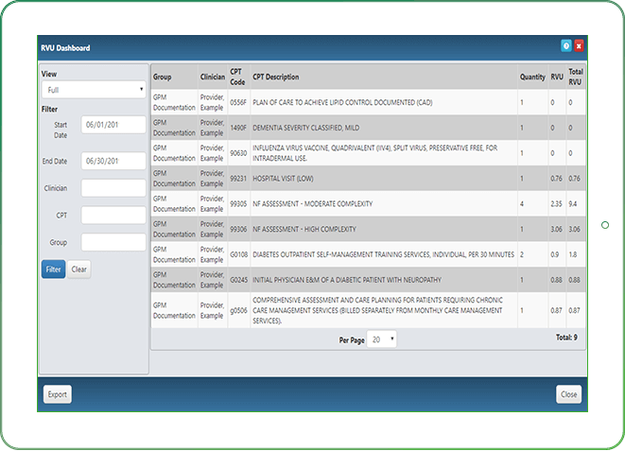
Task: Click the Total RVU column header
Action: click(x=575, y=77)
